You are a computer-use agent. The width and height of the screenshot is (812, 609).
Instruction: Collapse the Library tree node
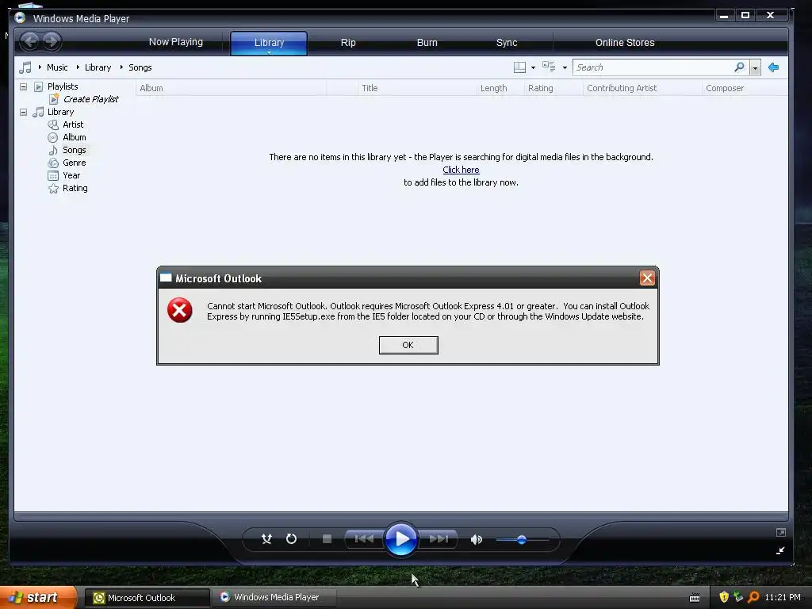[23, 112]
